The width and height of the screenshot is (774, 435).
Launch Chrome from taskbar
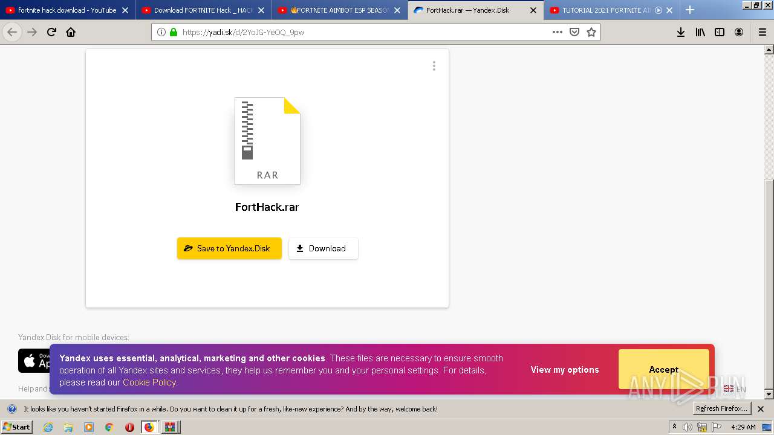point(109,427)
